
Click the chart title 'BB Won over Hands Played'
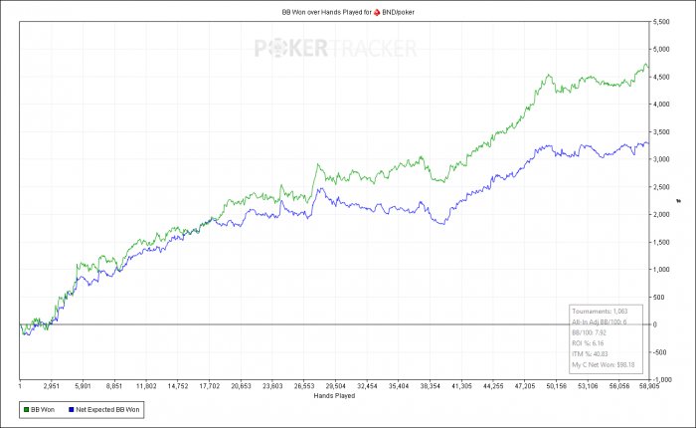pyautogui.click(x=322, y=13)
